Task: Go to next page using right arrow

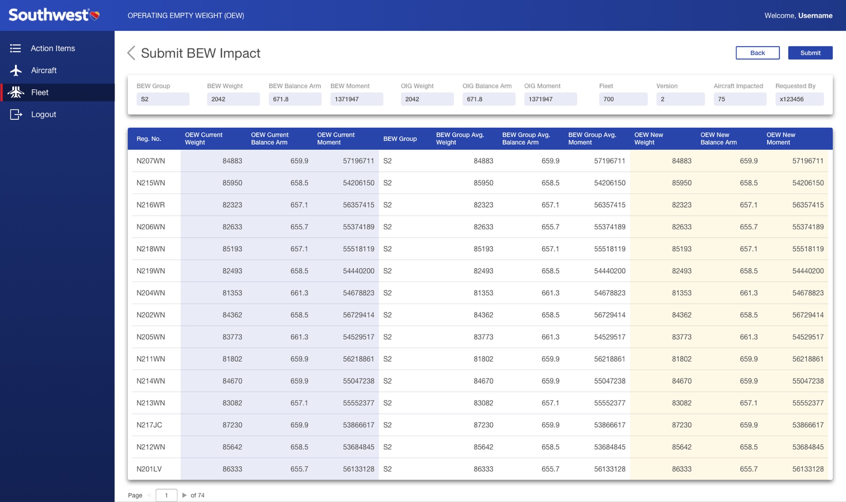Action: 184,495
